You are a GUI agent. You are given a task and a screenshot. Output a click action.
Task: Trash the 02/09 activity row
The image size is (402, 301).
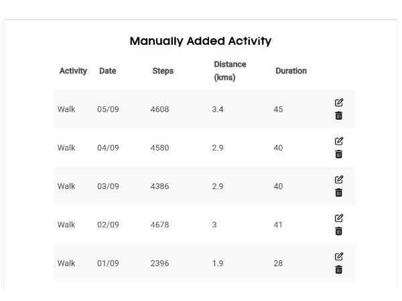pyautogui.click(x=339, y=231)
